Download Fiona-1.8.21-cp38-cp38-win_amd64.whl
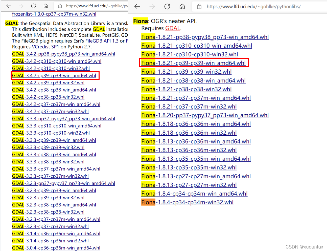 (193, 80)
